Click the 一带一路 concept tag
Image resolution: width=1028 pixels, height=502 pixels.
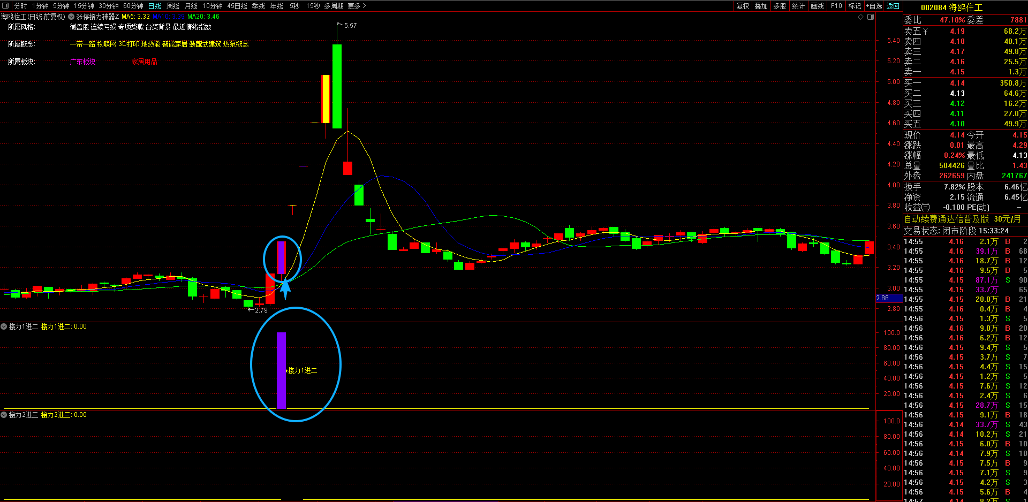coord(82,44)
